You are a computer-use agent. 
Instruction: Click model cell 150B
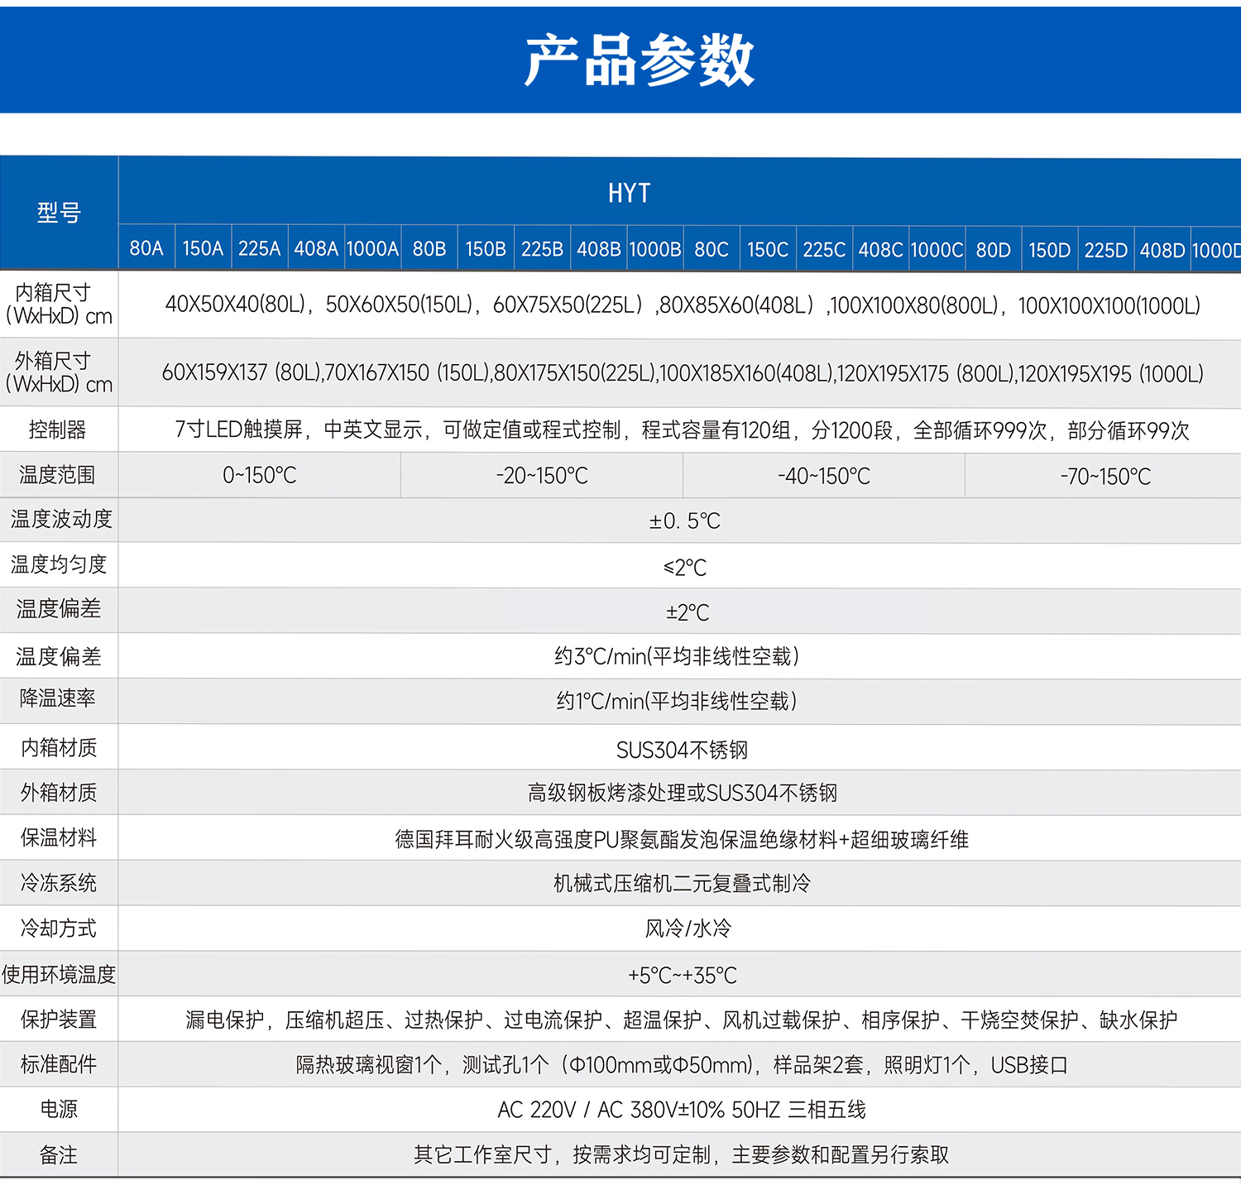coord(486,249)
